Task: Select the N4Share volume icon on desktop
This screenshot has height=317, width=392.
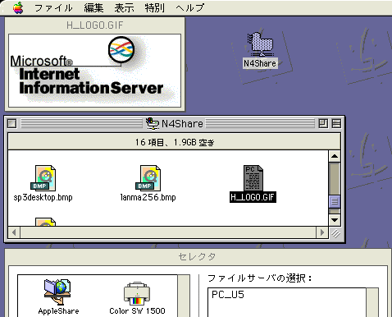Action: coord(260,44)
